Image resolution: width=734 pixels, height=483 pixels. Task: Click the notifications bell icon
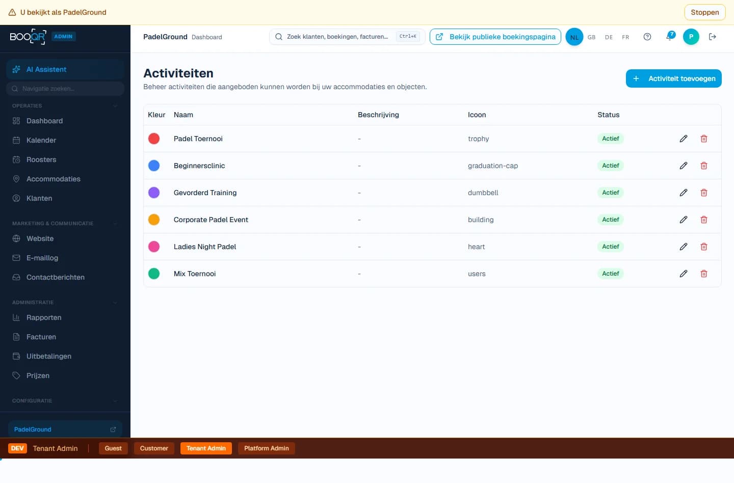coord(669,37)
